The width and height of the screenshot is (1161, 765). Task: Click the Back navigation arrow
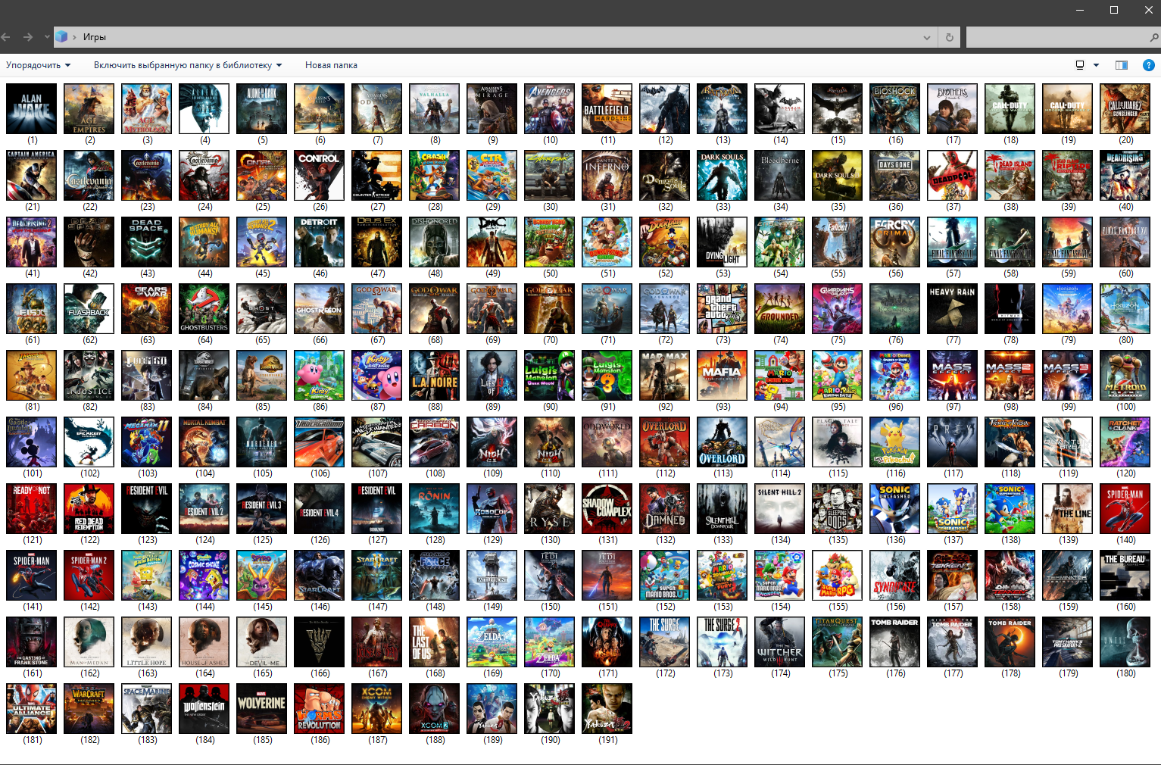[5, 37]
